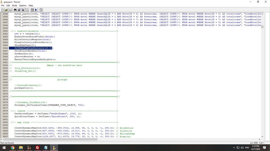
Task: Open the Help menu
Action: point(31,5)
